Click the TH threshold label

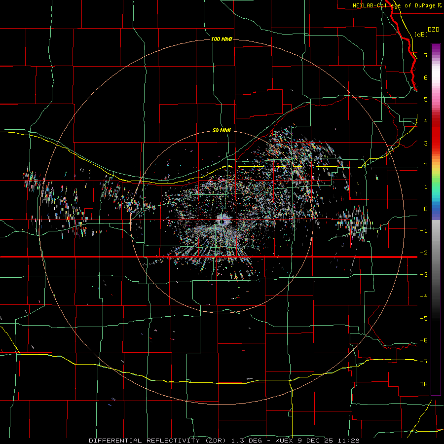424,384
